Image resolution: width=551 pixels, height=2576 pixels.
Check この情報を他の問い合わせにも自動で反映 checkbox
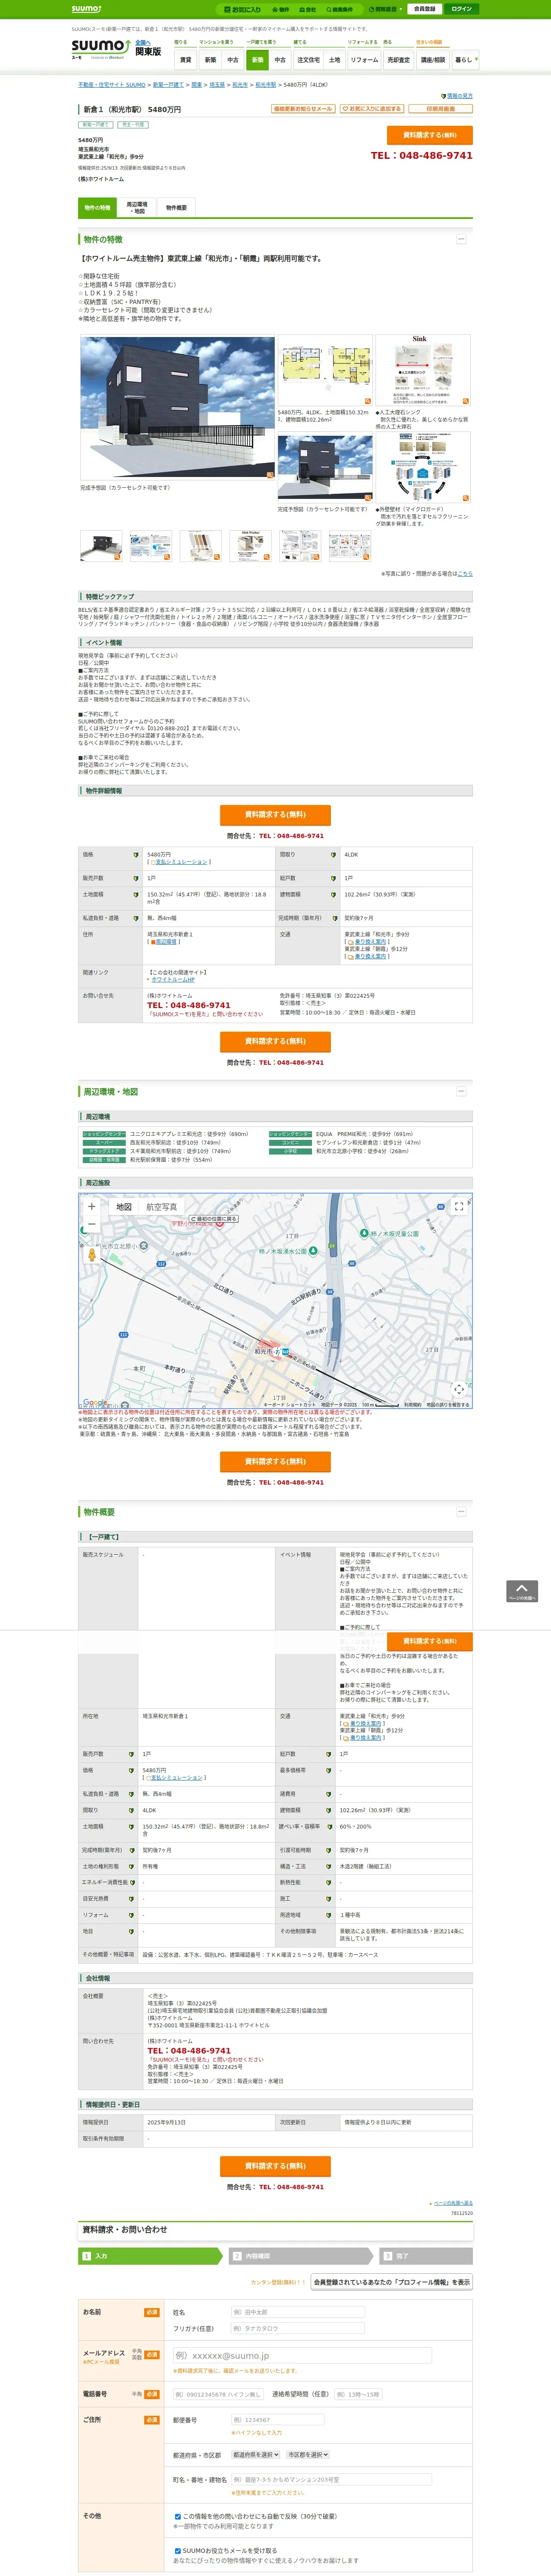click(x=178, y=2517)
